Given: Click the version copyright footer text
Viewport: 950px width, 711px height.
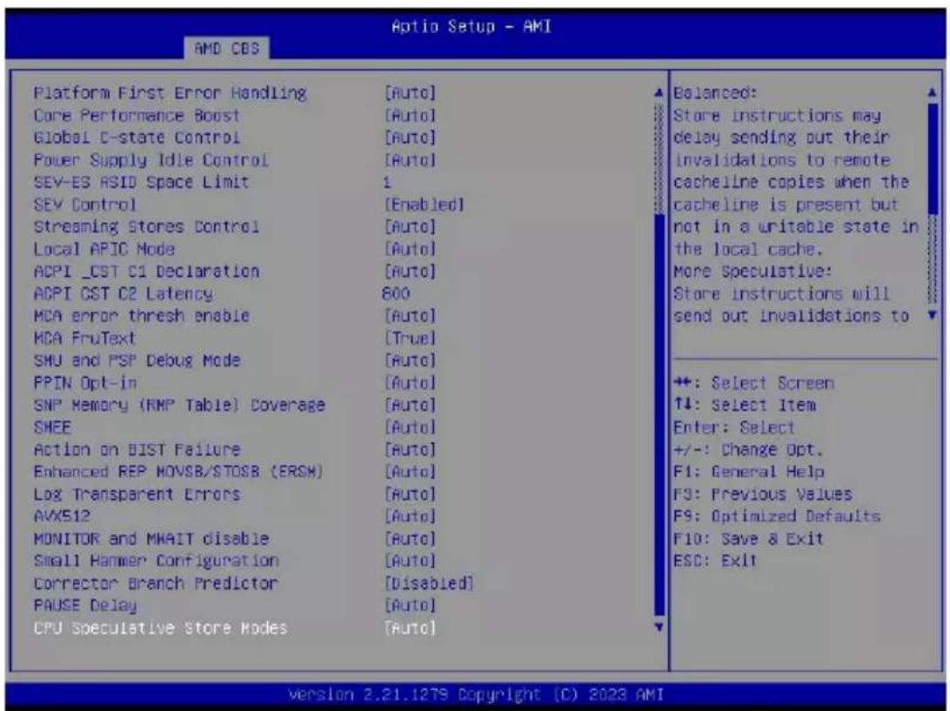Looking at the screenshot, I should [x=476, y=694].
